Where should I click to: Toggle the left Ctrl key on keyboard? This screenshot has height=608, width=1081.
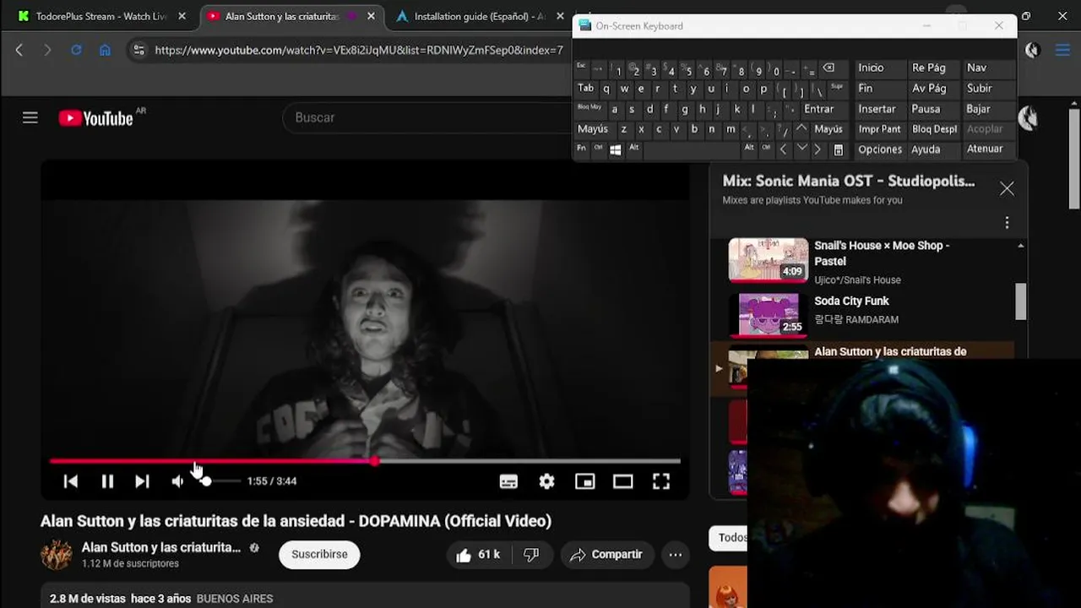coord(598,149)
